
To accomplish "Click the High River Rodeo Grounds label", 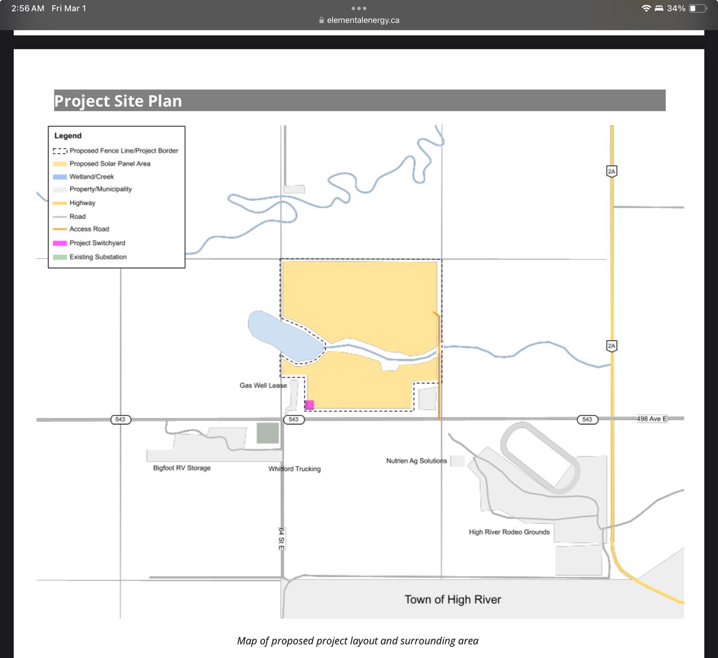I will coord(509,532).
